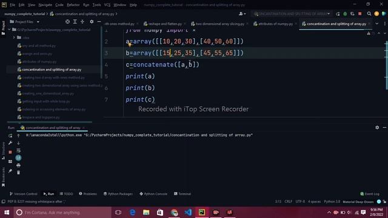Open the Terminal tool window

(182, 194)
